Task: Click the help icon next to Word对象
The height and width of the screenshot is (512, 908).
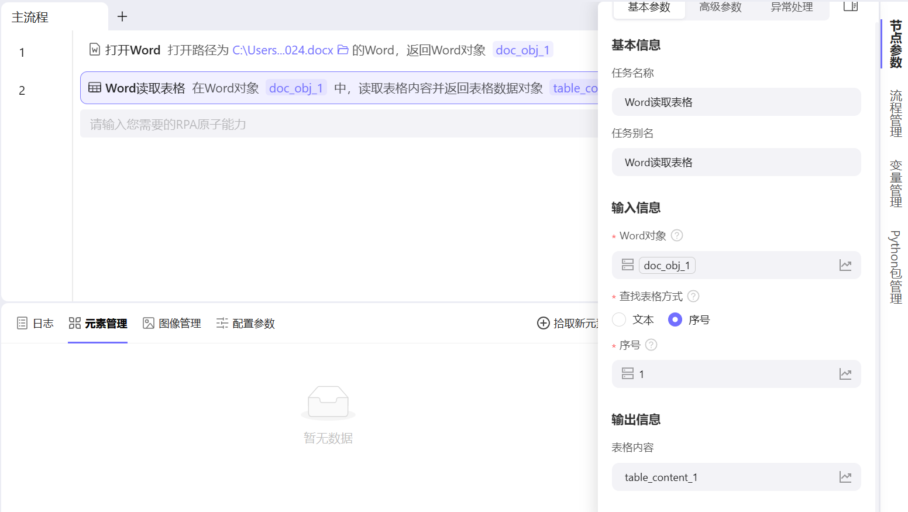Action: [x=677, y=235]
